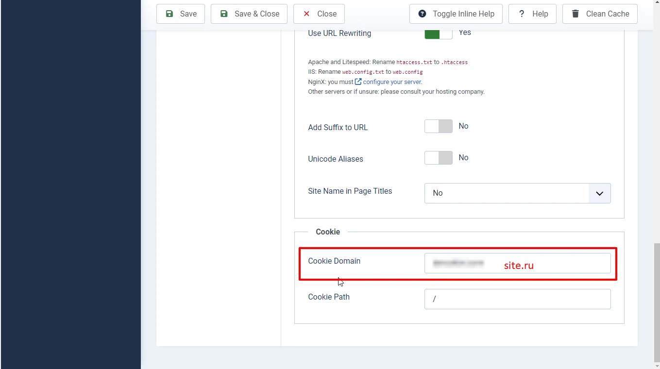Screen dimensions: 660x369
Task: Click the trash icon on Clean Cache
Action: pyautogui.click(x=575, y=14)
